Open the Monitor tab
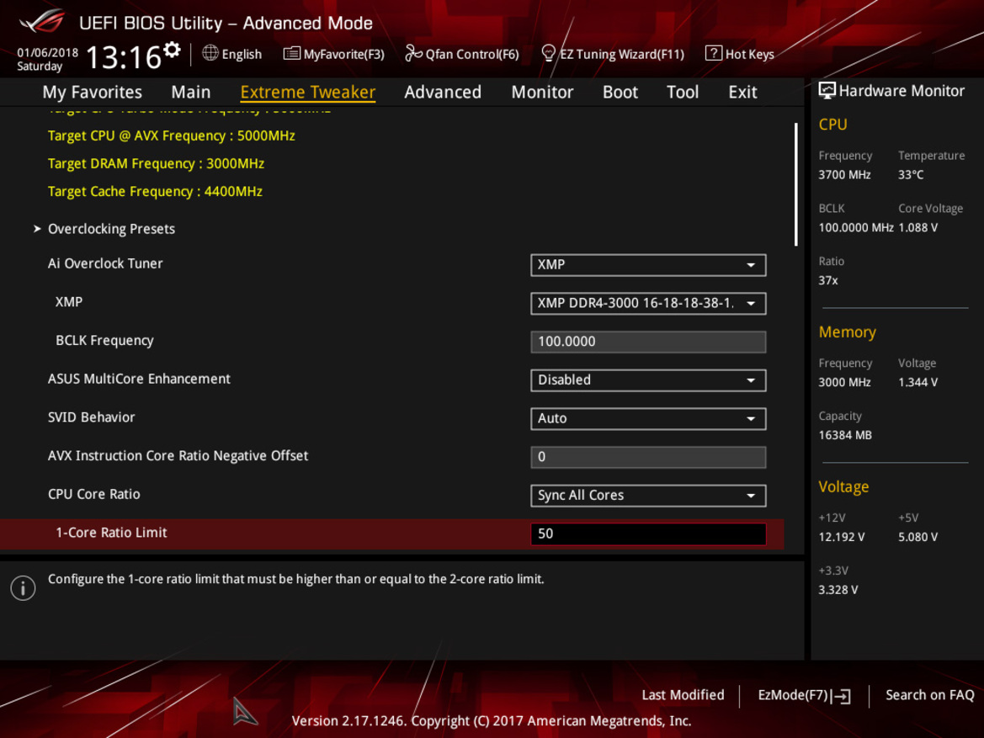The width and height of the screenshot is (984, 738). tap(542, 93)
